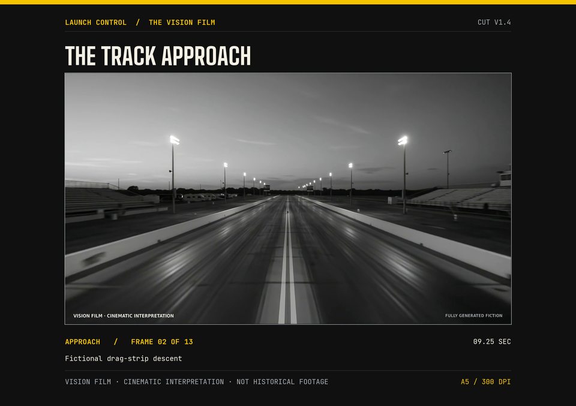Click the '09.25 SEC' timecode

492,341
